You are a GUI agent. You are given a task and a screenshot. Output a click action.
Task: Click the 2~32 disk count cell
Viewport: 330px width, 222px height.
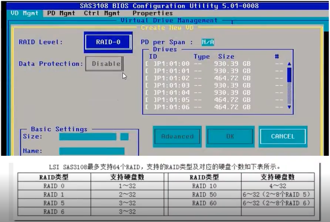pyautogui.click(x=127, y=195)
